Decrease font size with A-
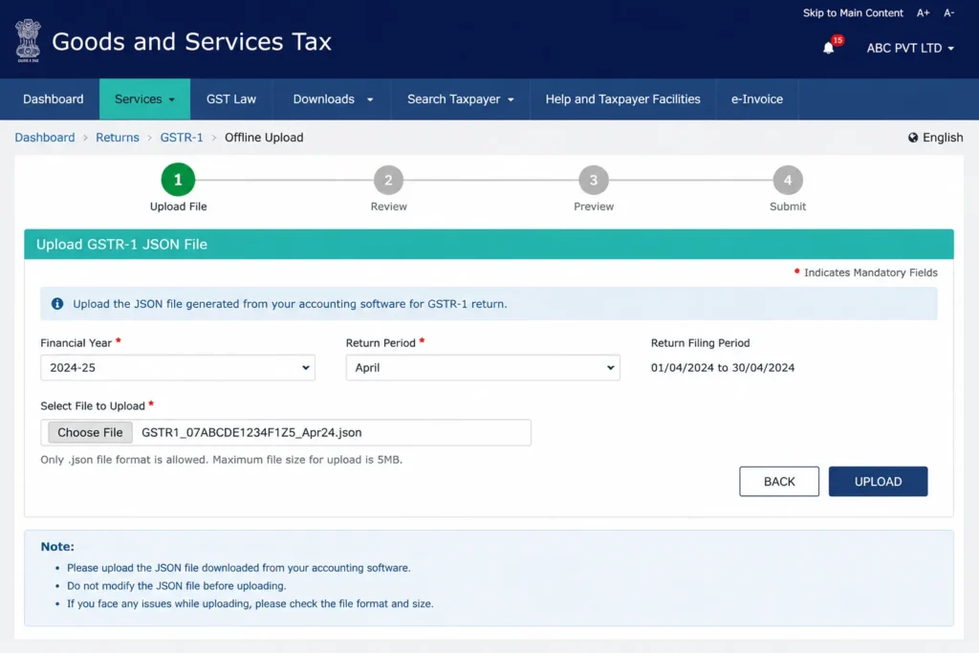979x653 pixels. [x=949, y=13]
